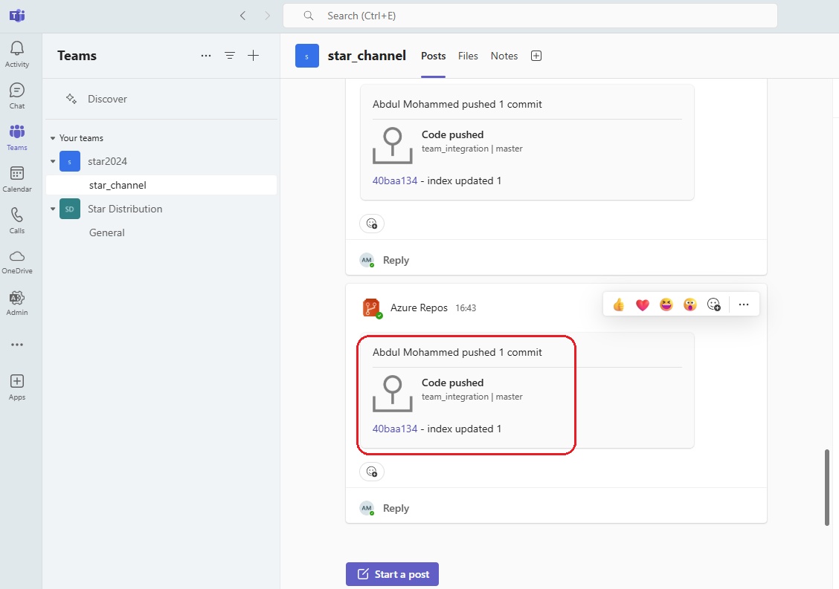Image resolution: width=839 pixels, height=589 pixels.
Task: Collapse the Your teams section
Action: click(x=52, y=138)
